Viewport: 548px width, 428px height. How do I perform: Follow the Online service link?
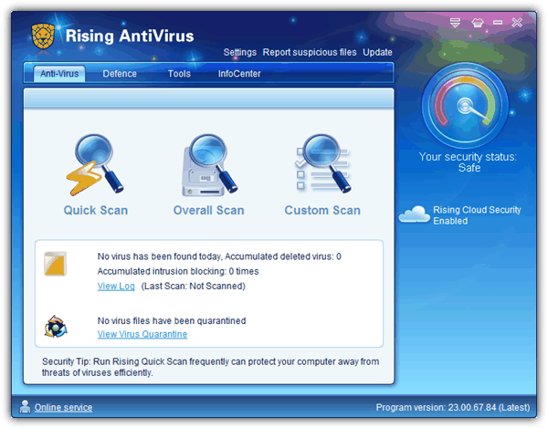63,407
